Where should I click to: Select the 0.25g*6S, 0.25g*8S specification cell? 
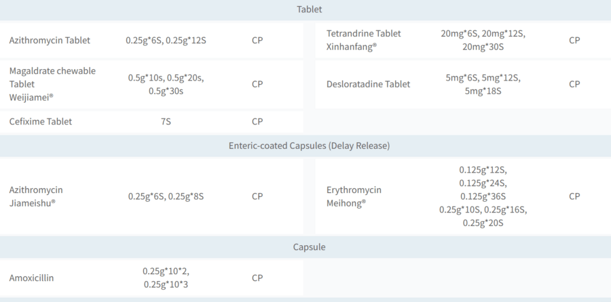166,196
